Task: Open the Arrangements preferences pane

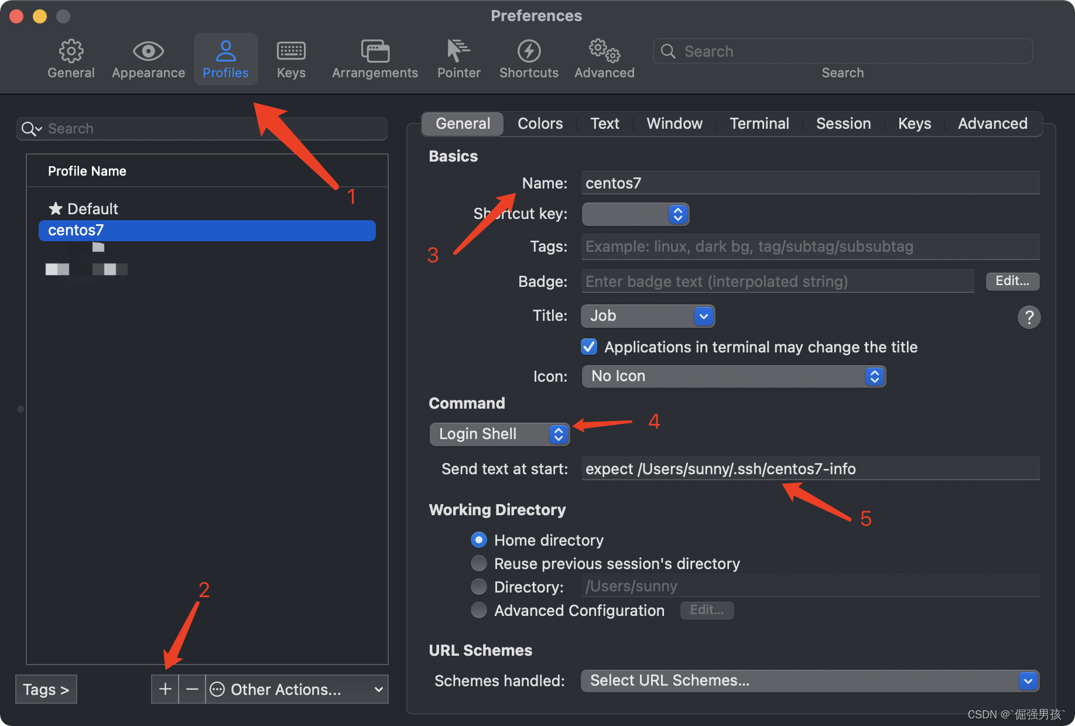Action: [x=374, y=58]
